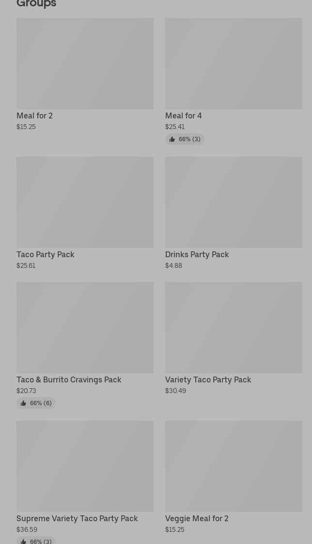Click "Supreme Variety Taco Party Pack" title
Viewport: 312px width, 544px height.
tap(77, 519)
